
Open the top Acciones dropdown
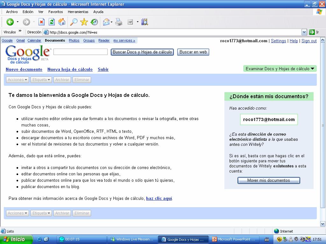(x=18, y=80)
